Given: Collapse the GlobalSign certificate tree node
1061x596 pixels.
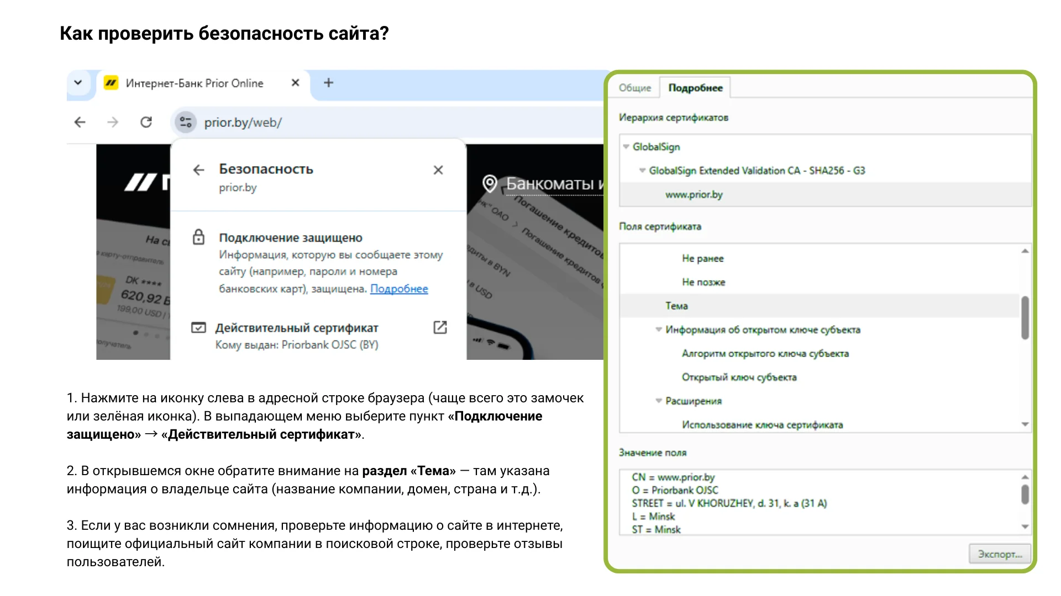Looking at the screenshot, I should 626,147.
